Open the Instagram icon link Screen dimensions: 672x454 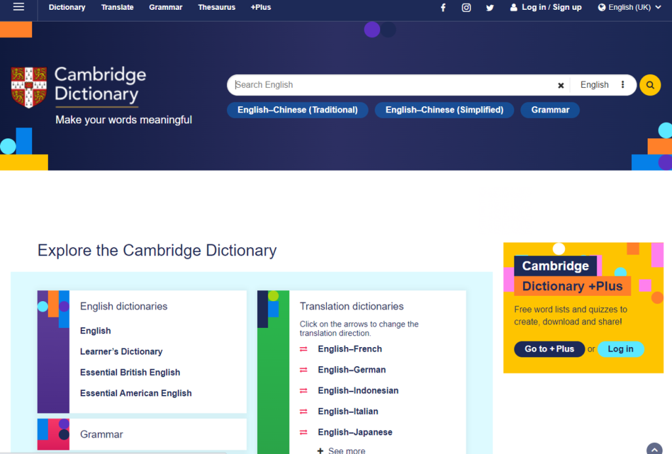467,8
